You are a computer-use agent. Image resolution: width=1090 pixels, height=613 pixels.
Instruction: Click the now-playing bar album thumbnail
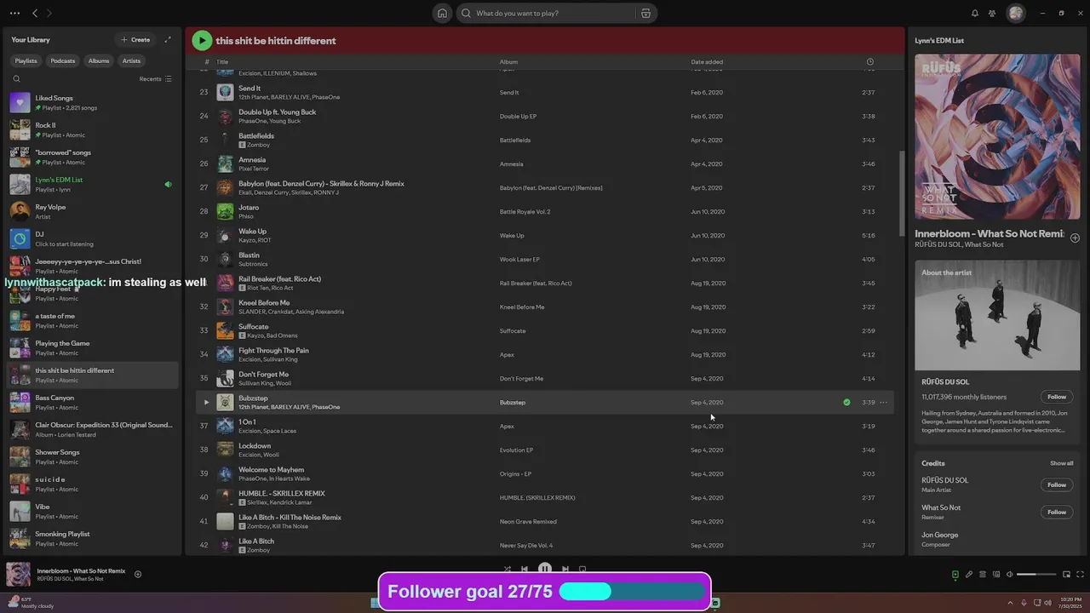pos(19,574)
